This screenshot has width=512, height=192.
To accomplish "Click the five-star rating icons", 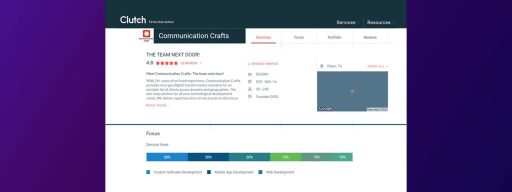I will point(167,63).
